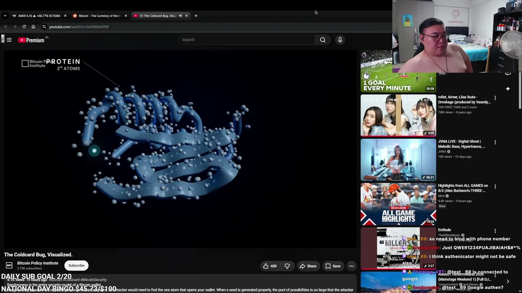Open a new browser tab
522x293 pixels.
pyautogui.click(x=196, y=16)
